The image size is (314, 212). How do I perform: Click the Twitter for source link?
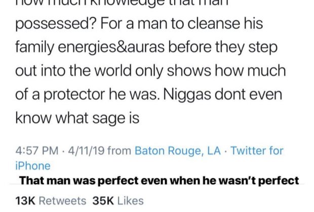pos(257,150)
